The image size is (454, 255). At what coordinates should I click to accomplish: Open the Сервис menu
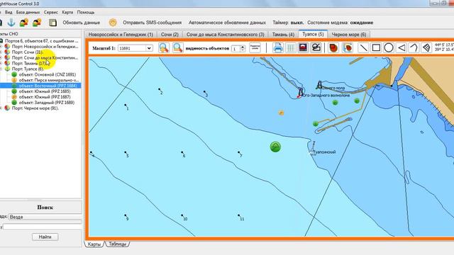pos(51,12)
